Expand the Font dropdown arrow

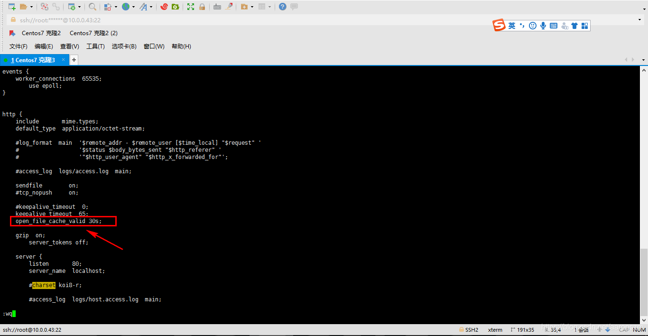(x=151, y=7)
